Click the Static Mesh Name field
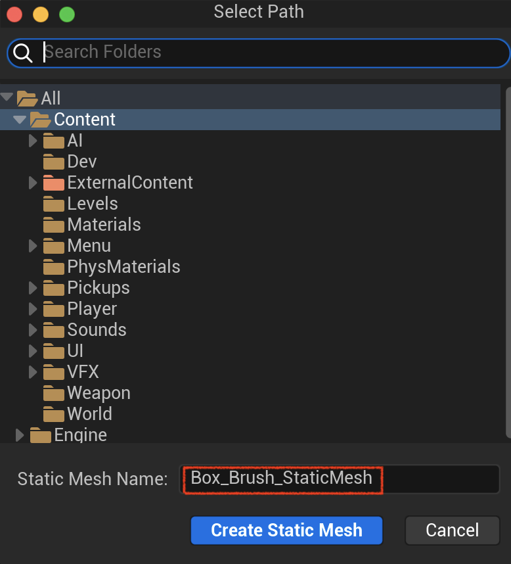The height and width of the screenshot is (564, 511). (x=339, y=479)
